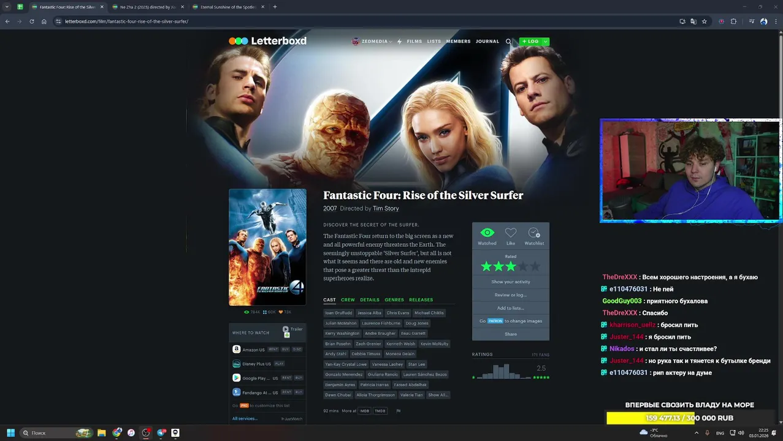This screenshot has width=783, height=441.
Task: Open the Disney Plus US icon
Action: 236,364
